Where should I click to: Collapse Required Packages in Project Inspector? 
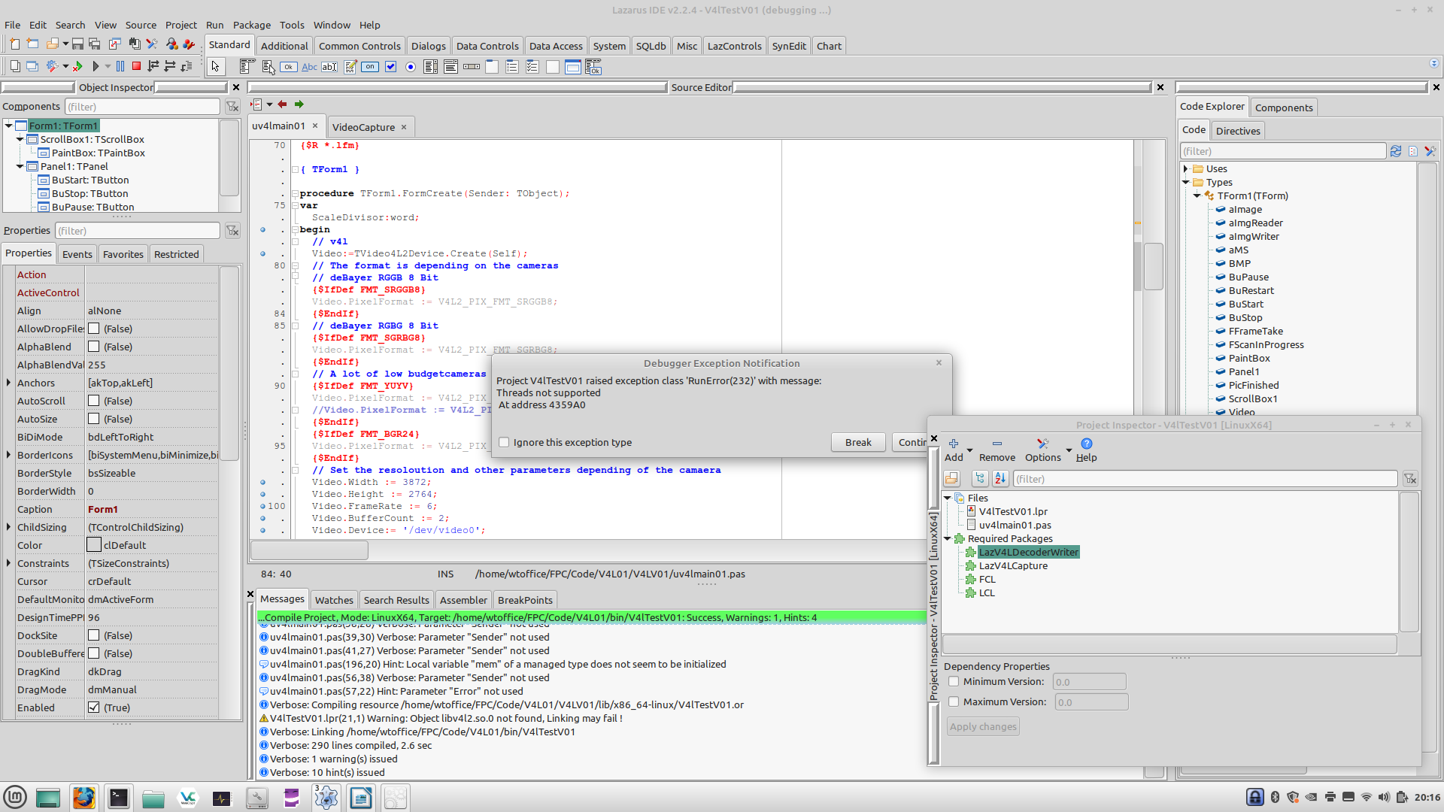tap(948, 538)
